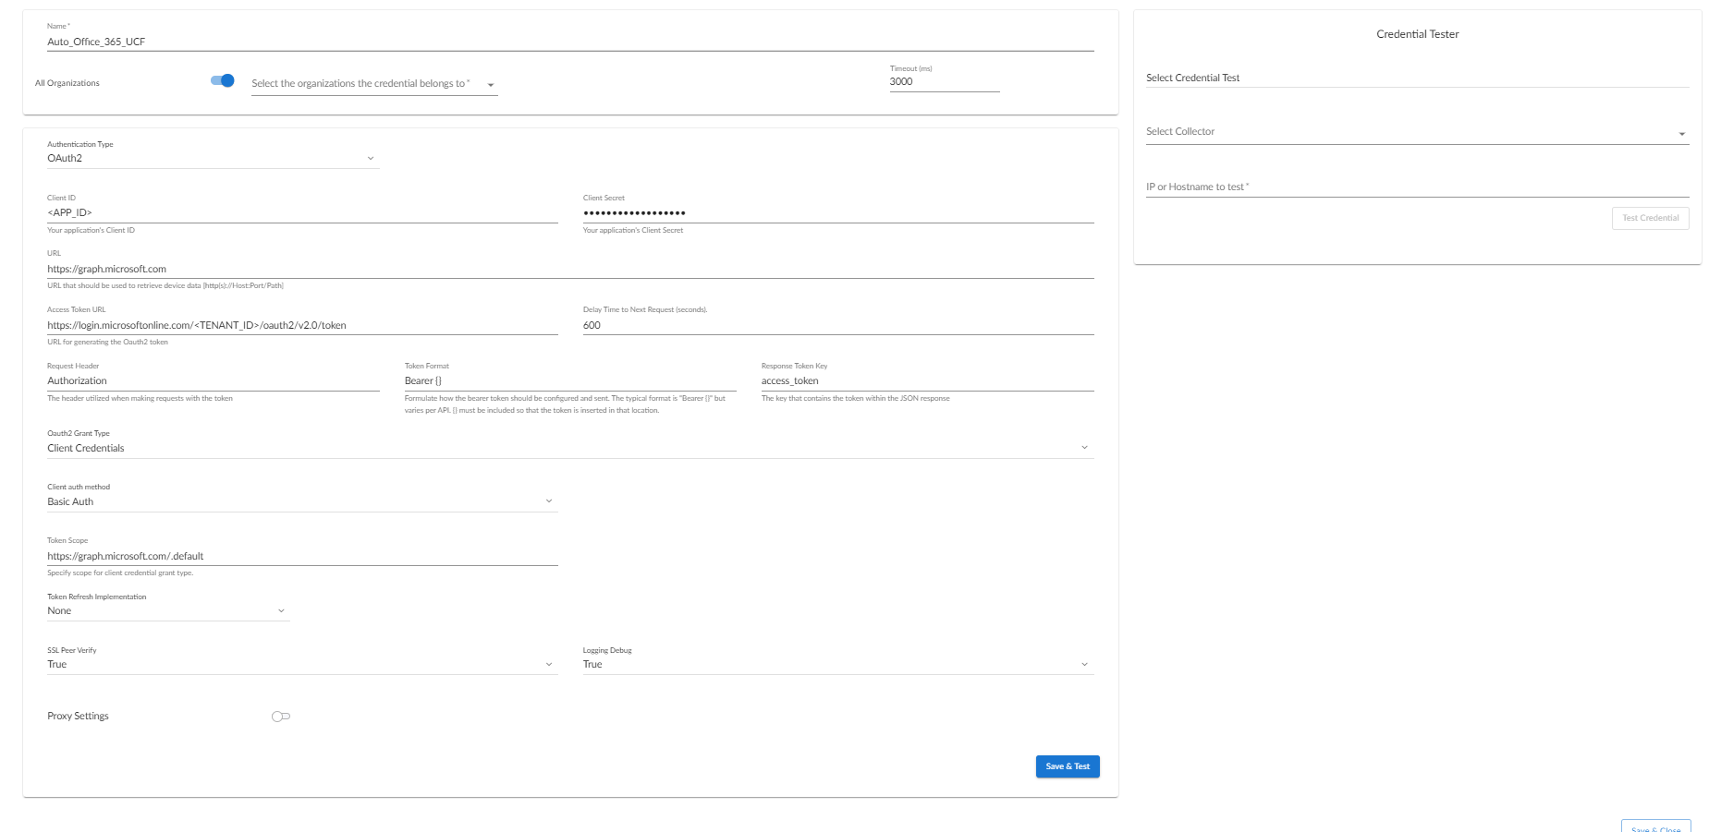Open the Logging Debug dropdown
The image size is (1709, 832).
point(838,664)
